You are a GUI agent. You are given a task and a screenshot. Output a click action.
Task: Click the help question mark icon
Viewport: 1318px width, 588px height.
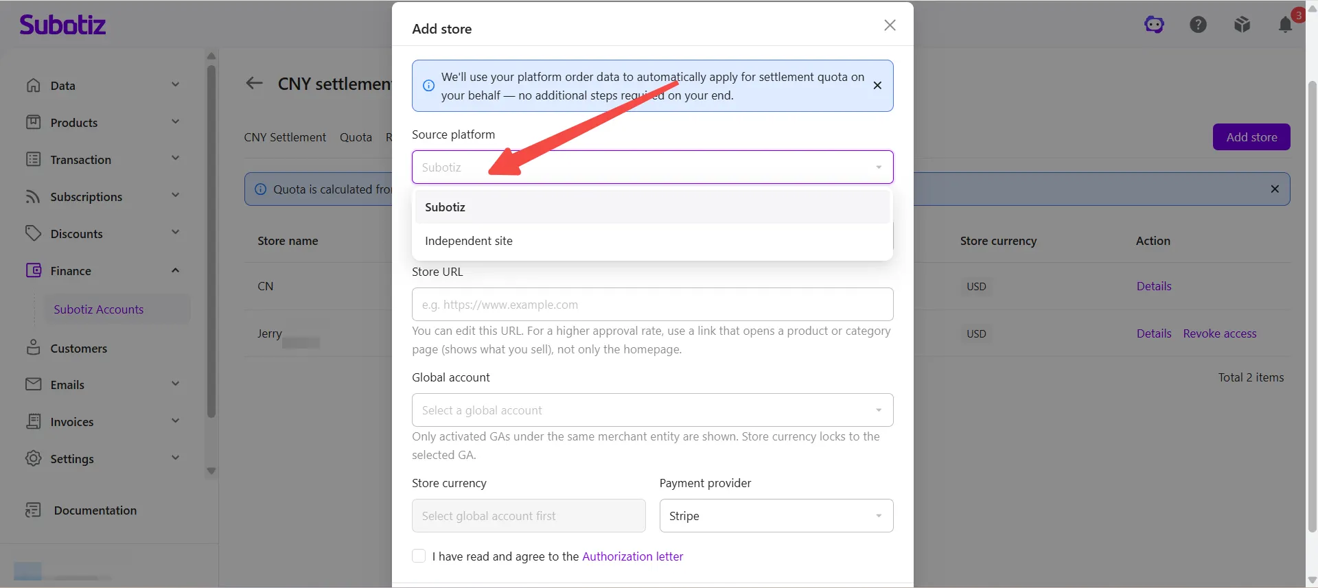tap(1198, 25)
